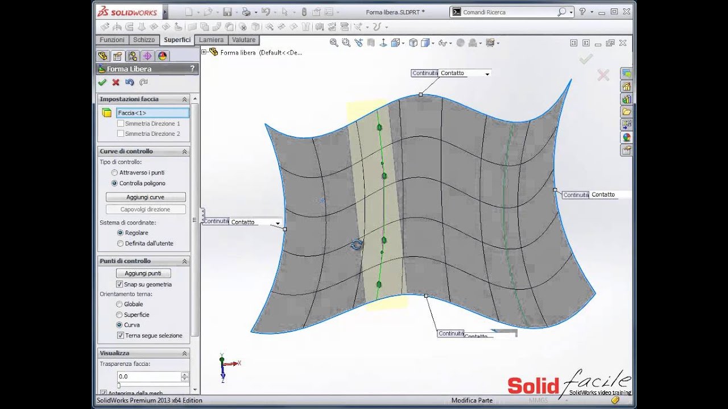
Task: Switch to the Superfici tab
Action: tap(177, 40)
